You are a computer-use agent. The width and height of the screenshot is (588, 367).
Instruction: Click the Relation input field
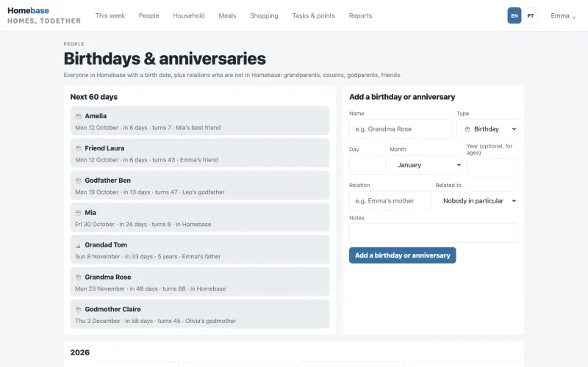pyautogui.click(x=390, y=200)
